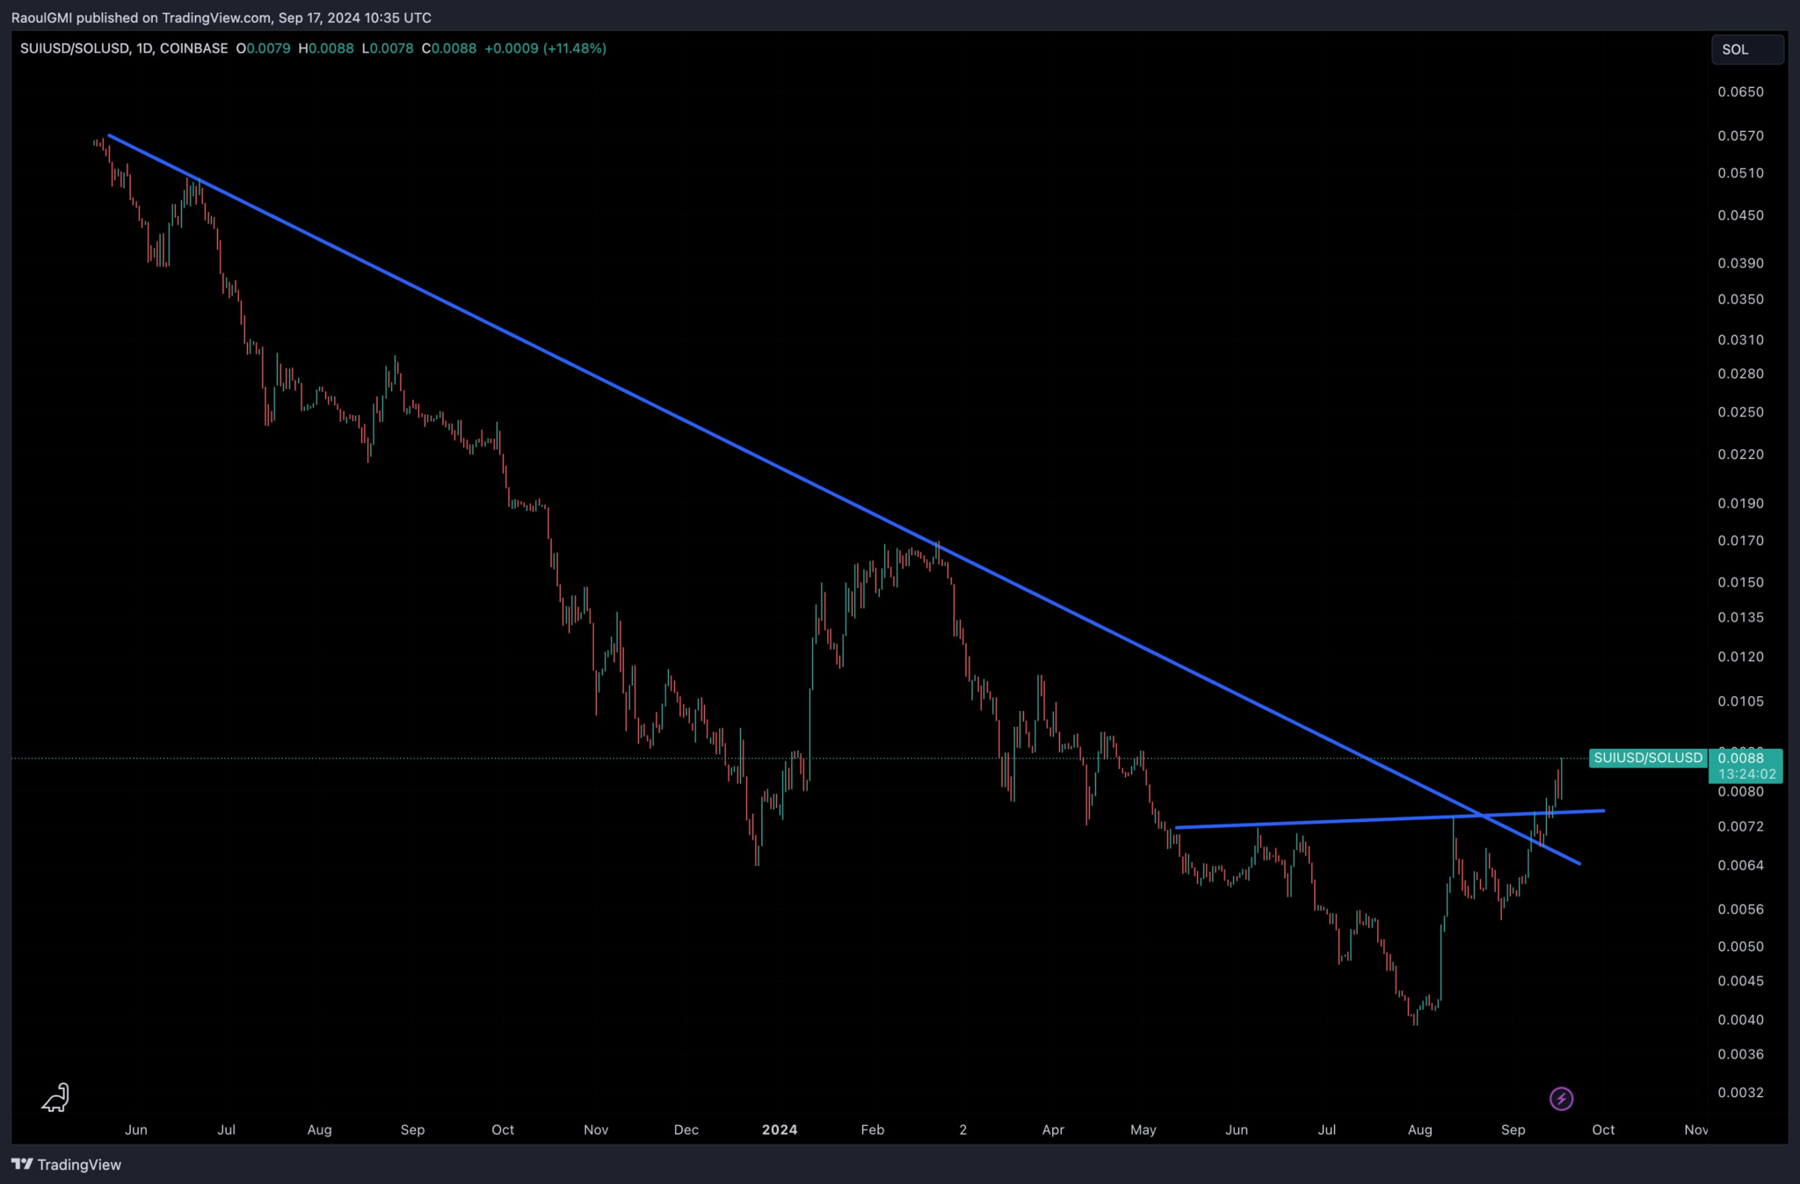Click the green SUIUSD/SOLUSD price line label
This screenshot has height=1184, width=1800.
click(x=1647, y=758)
